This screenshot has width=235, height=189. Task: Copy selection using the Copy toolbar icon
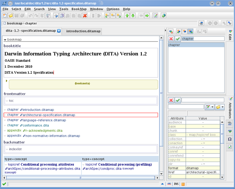click(x=62, y=15)
